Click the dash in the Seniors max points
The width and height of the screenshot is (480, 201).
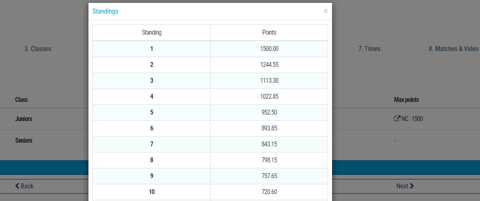(x=395, y=141)
